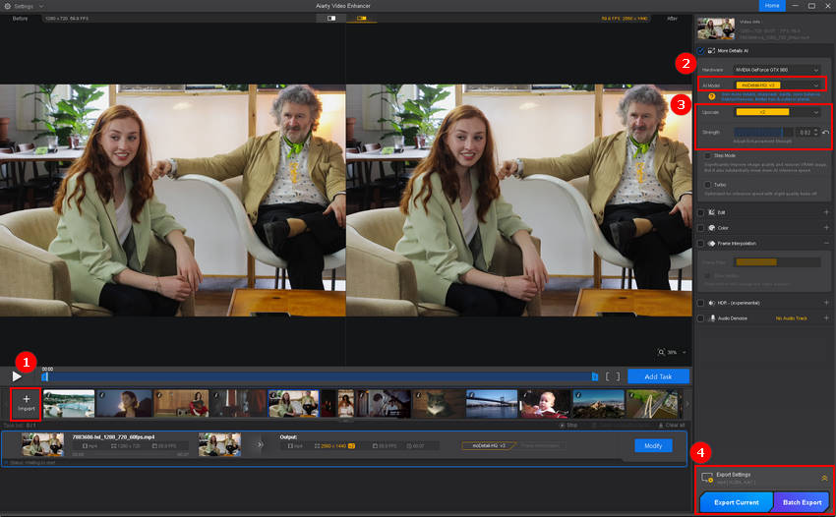Expand the Audio Denoise section
Image resolution: width=836 pixels, height=517 pixels.
pyautogui.click(x=826, y=318)
